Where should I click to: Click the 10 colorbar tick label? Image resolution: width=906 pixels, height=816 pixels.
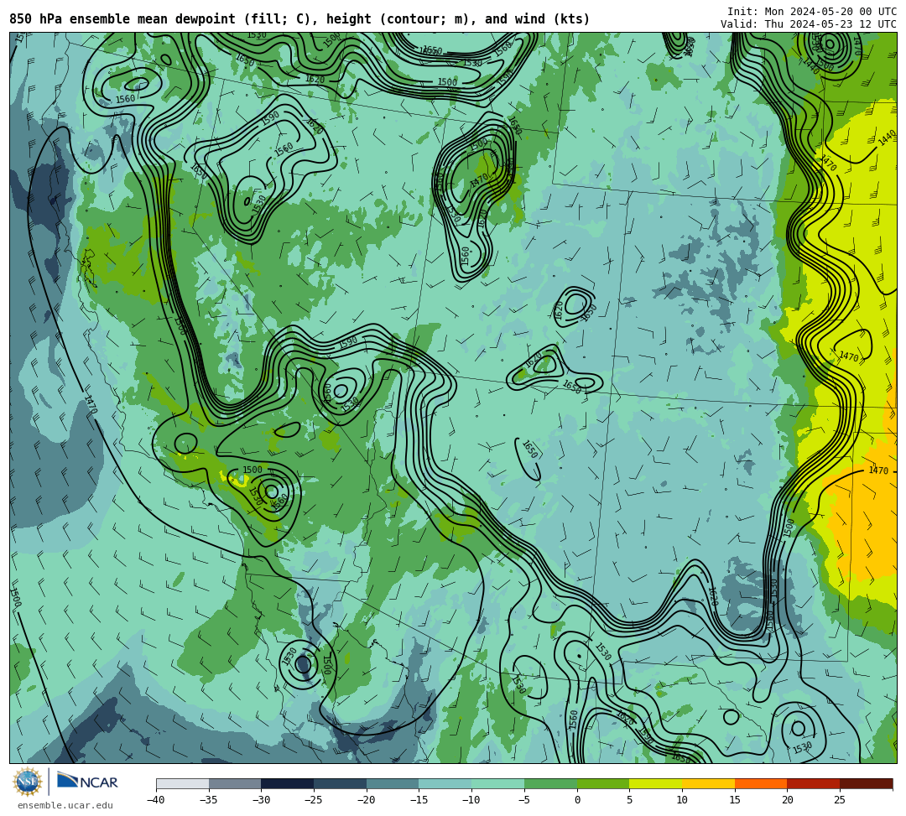pos(682,800)
